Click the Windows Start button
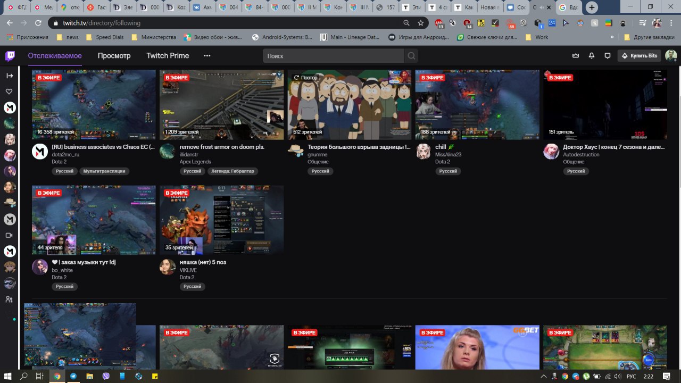The image size is (681, 383). coord(7,376)
